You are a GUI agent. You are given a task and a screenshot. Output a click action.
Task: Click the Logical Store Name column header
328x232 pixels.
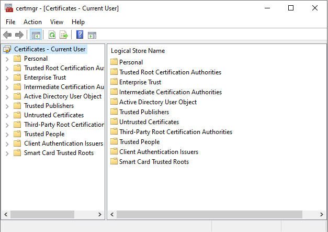(x=138, y=51)
